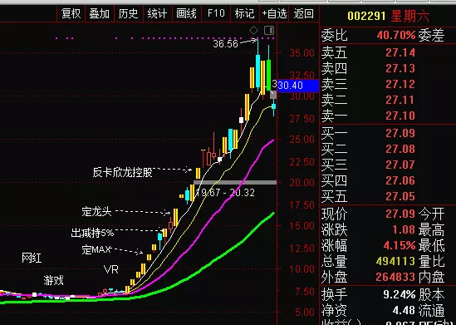456x325 pixels.
Task: Click the 换手 value 9.24%
Action: tap(400, 294)
